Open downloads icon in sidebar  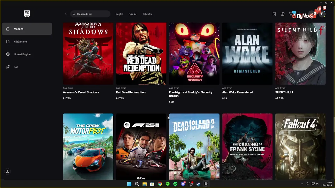click(x=8, y=171)
